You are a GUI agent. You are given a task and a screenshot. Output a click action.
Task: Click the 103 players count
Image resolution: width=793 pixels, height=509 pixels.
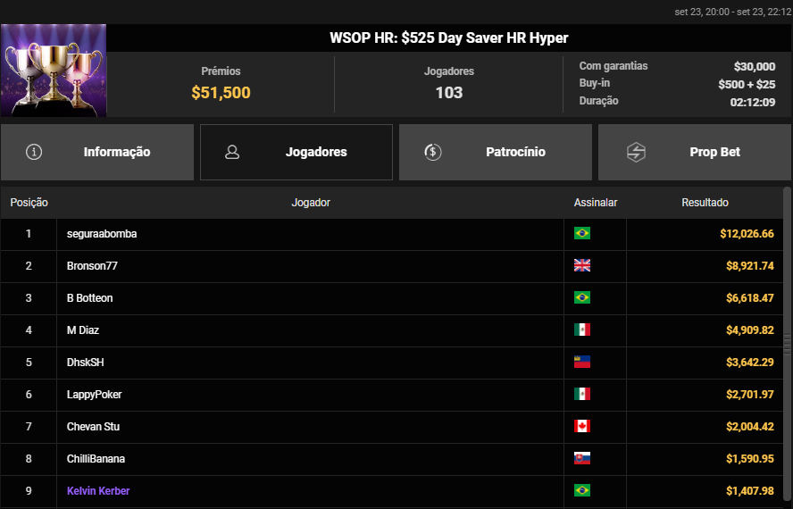(449, 93)
